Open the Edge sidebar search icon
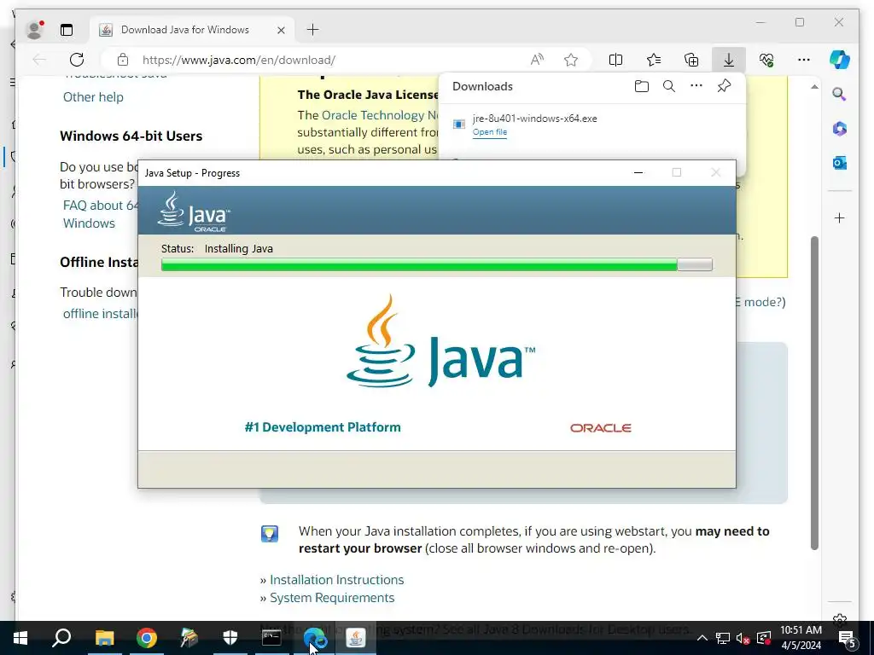The image size is (874, 655). click(840, 94)
